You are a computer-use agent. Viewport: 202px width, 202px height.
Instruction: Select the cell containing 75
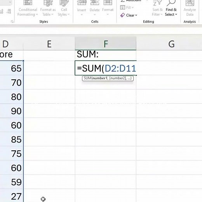(12, 153)
